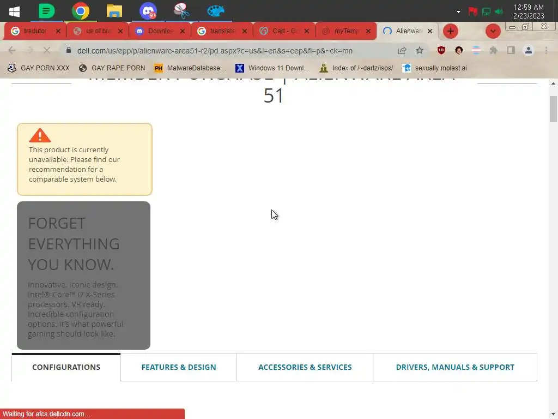Image resolution: width=558 pixels, height=419 pixels.
Task: Open the tab search dropdown
Action: [493, 31]
